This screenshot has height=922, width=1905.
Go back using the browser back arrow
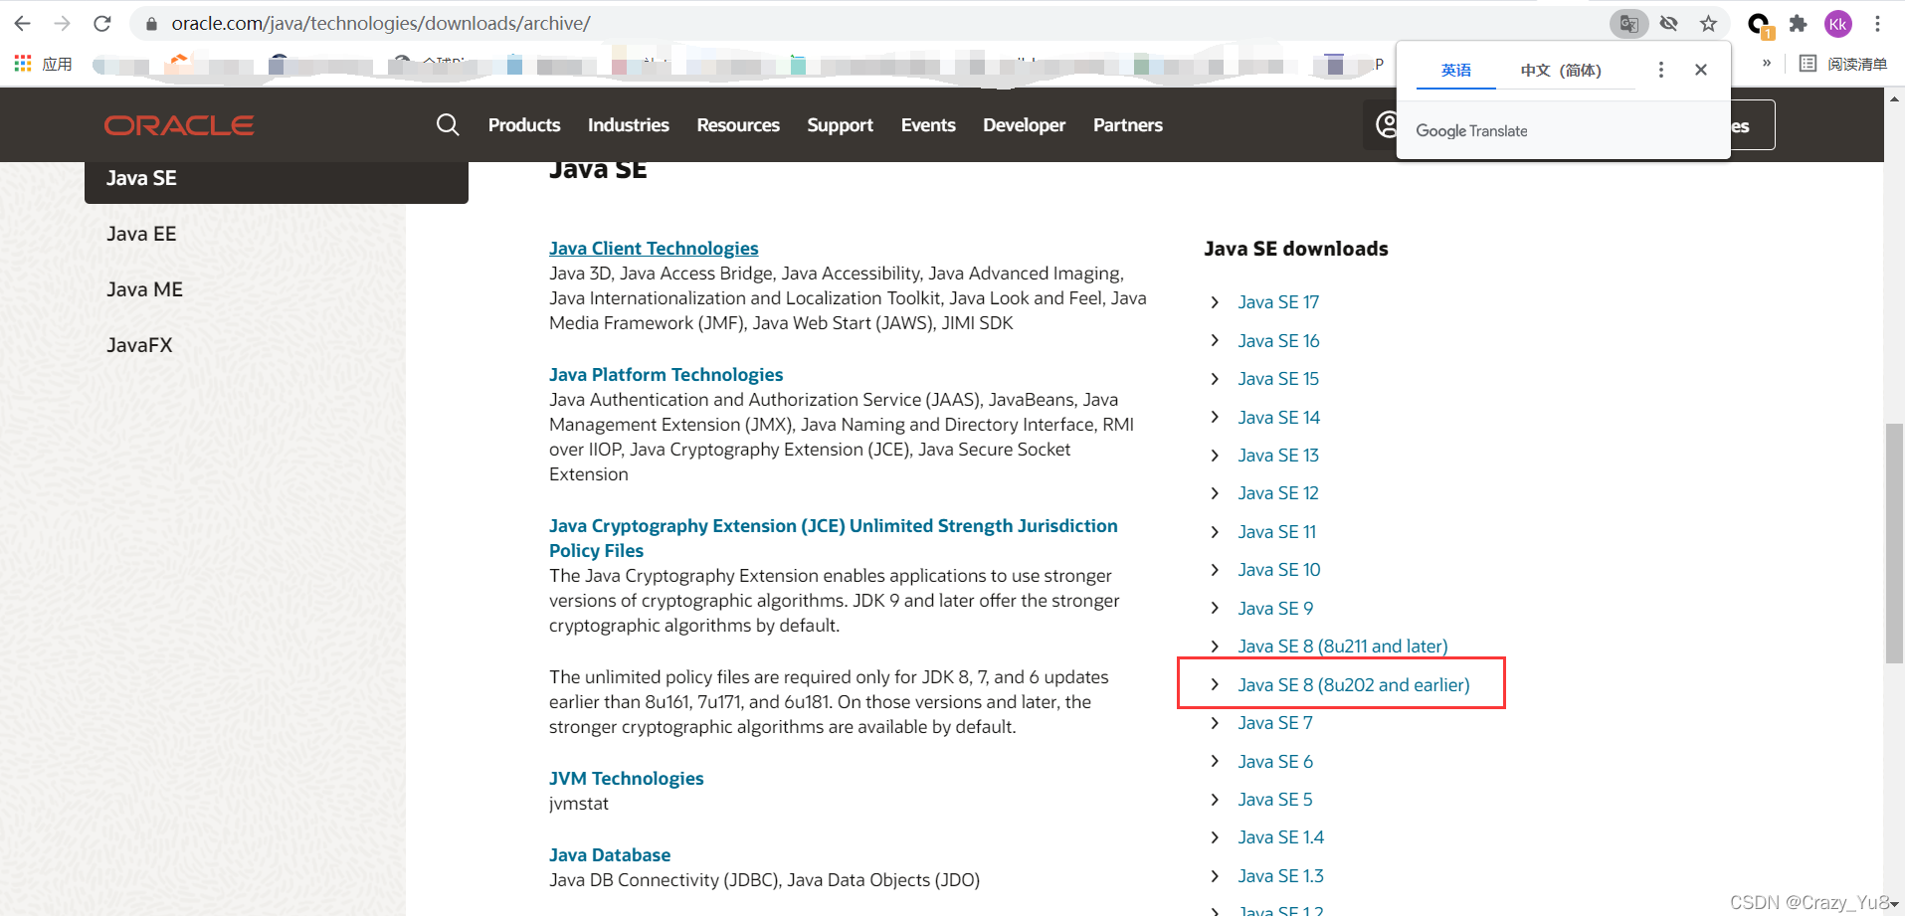coord(22,23)
